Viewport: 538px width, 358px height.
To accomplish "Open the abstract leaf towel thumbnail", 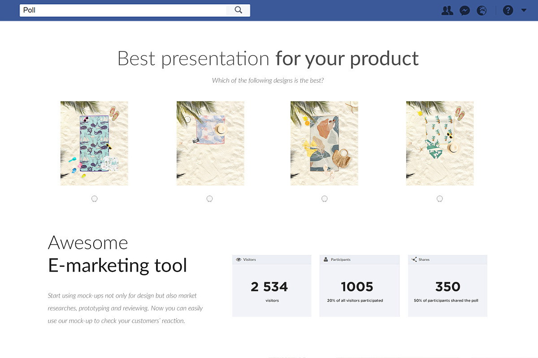I will 324,143.
